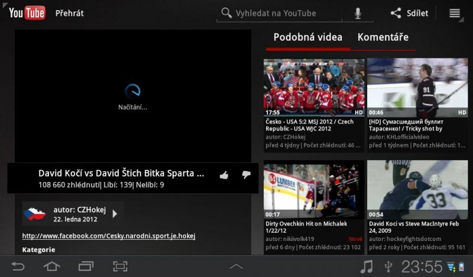Open Dirty Ovechkin Hit on Michalek video
Viewport: 473px width, 277px height.
[x=314, y=189]
